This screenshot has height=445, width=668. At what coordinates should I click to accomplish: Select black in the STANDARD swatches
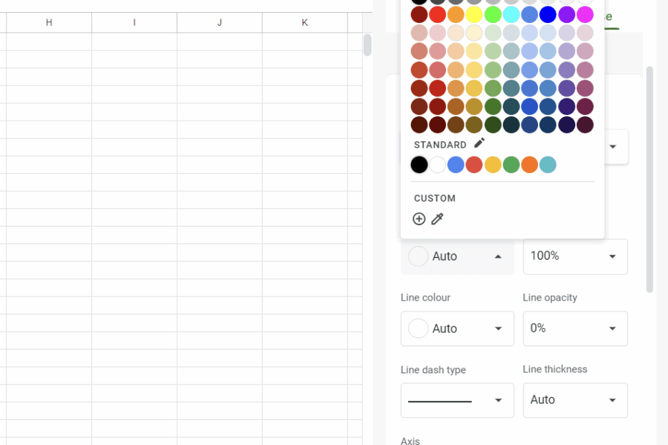click(419, 165)
